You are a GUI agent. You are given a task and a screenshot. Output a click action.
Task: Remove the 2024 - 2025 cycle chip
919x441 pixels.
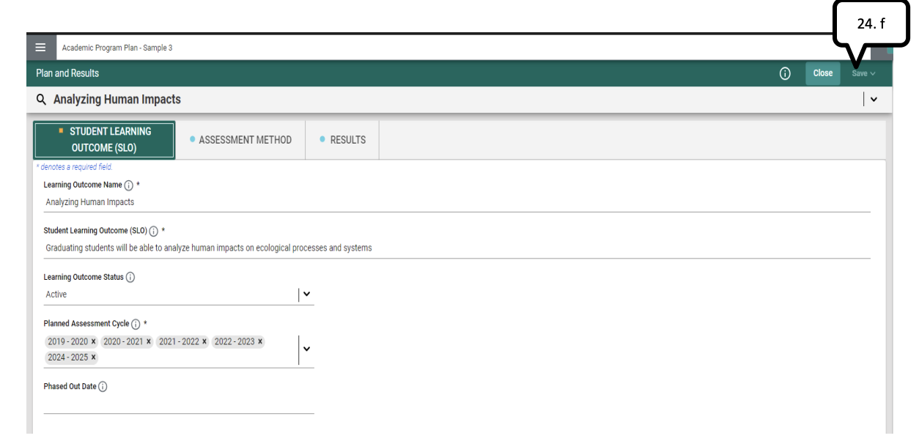[92, 357]
